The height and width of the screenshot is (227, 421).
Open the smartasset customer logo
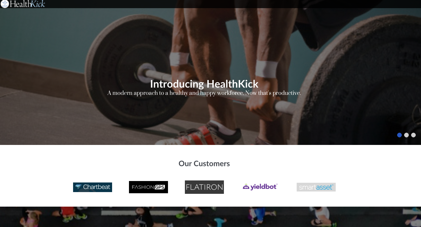tap(316, 187)
